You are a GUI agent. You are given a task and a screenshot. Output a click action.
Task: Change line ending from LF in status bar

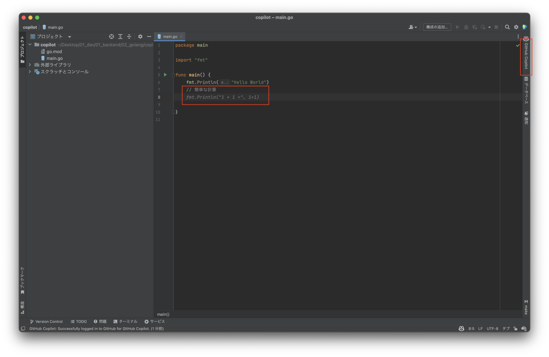[480, 329]
